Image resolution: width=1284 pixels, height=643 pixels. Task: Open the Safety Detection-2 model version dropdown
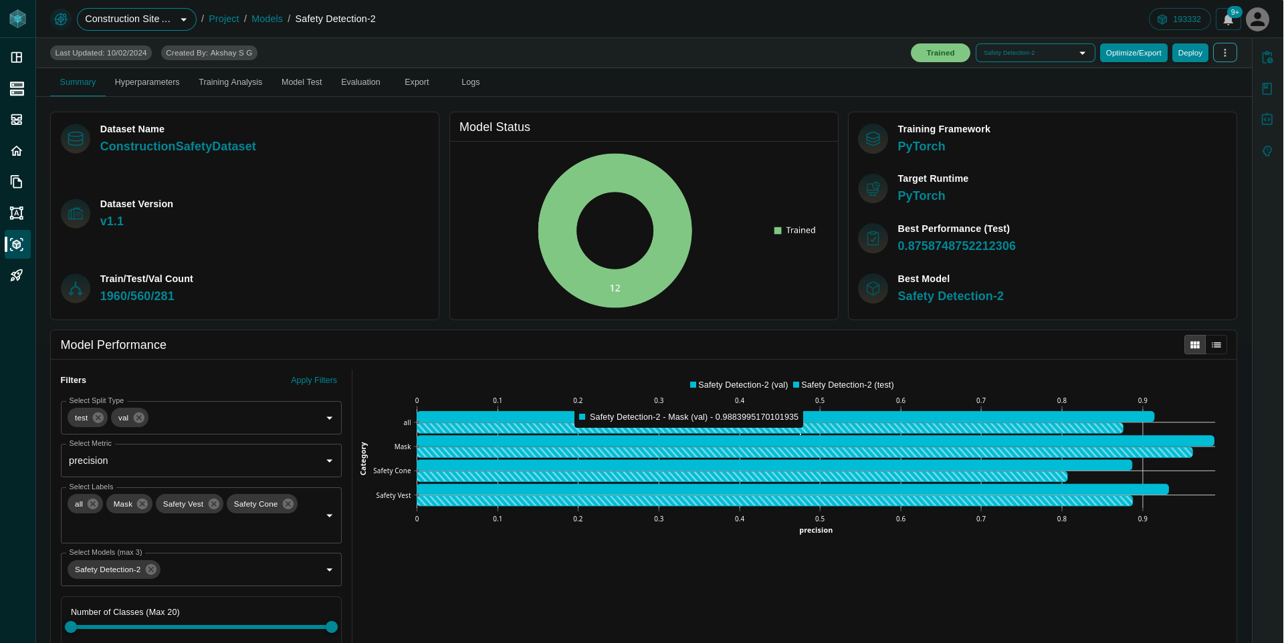pyautogui.click(x=1035, y=53)
